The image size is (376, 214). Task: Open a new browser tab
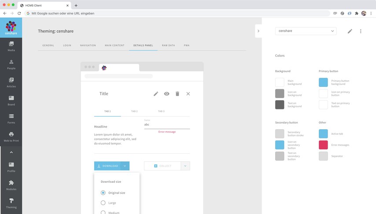(76, 6)
